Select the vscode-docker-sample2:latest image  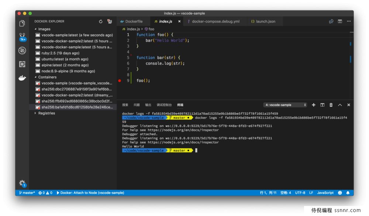(73, 41)
